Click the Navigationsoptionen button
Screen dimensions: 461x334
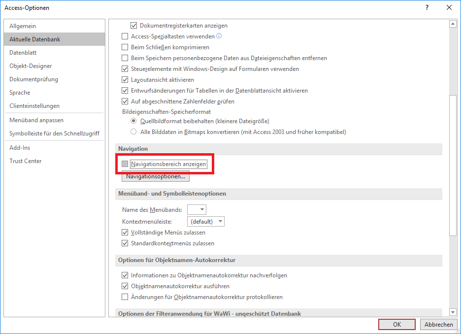click(x=155, y=176)
